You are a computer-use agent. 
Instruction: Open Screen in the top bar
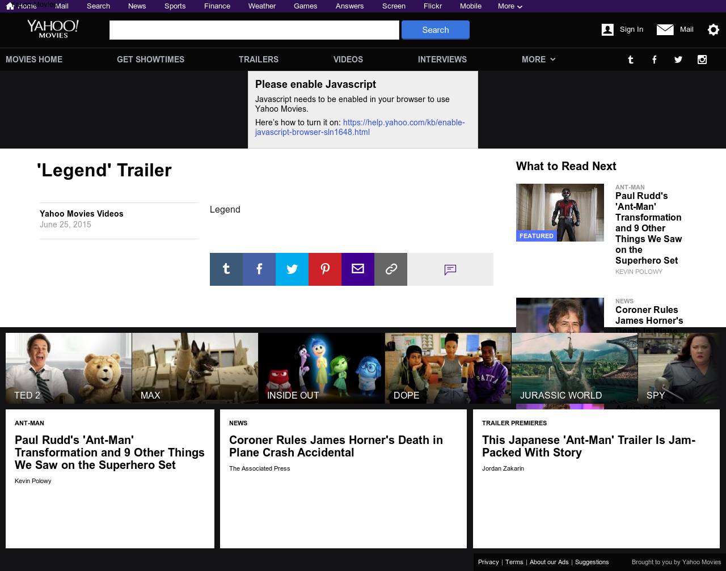tap(394, 6)
